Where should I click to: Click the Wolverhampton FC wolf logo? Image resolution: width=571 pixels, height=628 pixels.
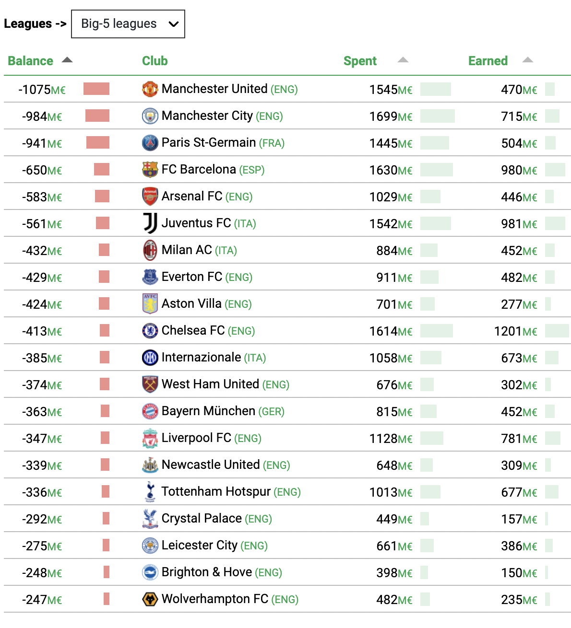click(150, 599)
